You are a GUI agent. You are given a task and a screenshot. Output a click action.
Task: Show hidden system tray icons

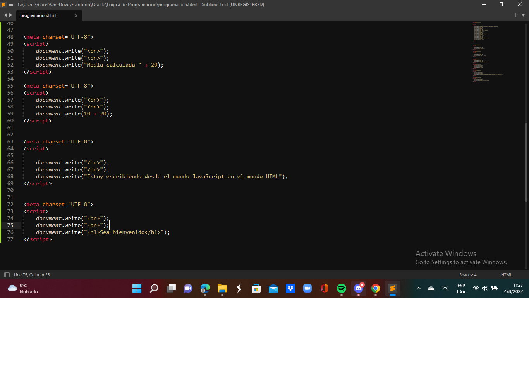tap(418, 288)
